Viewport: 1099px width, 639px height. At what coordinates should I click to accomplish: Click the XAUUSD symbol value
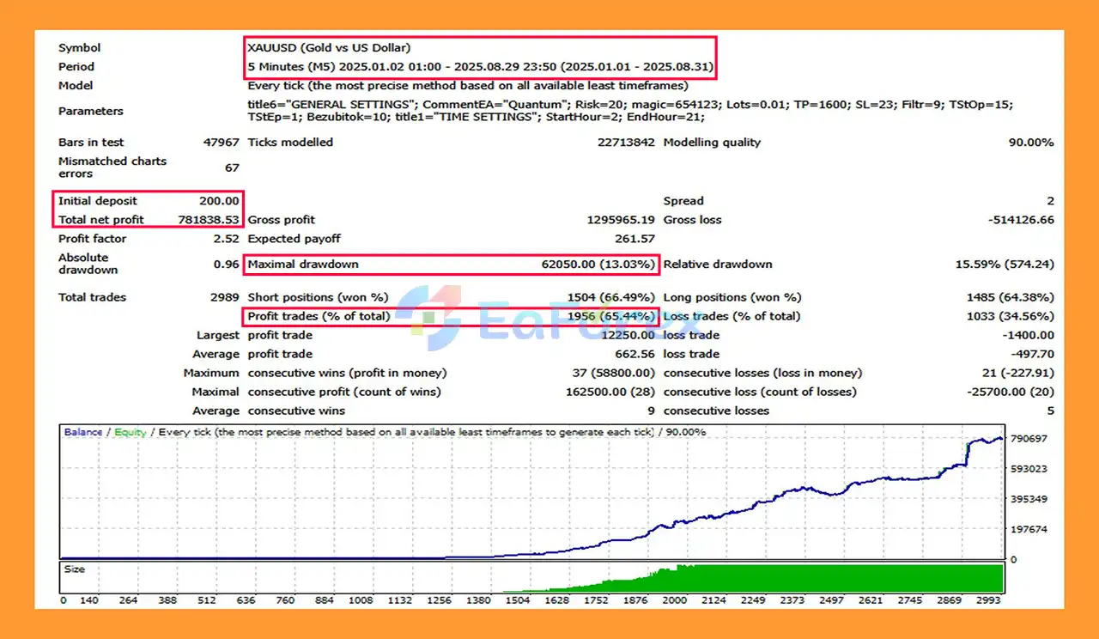(329, 48)
